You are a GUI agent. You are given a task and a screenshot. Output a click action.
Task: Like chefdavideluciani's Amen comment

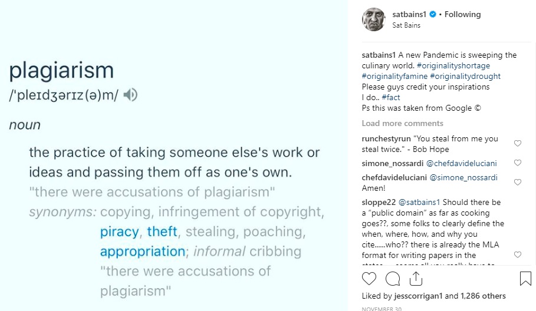tap(518, 182)
